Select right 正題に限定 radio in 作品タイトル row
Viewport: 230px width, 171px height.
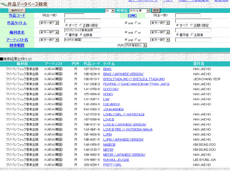pos(191,25)
